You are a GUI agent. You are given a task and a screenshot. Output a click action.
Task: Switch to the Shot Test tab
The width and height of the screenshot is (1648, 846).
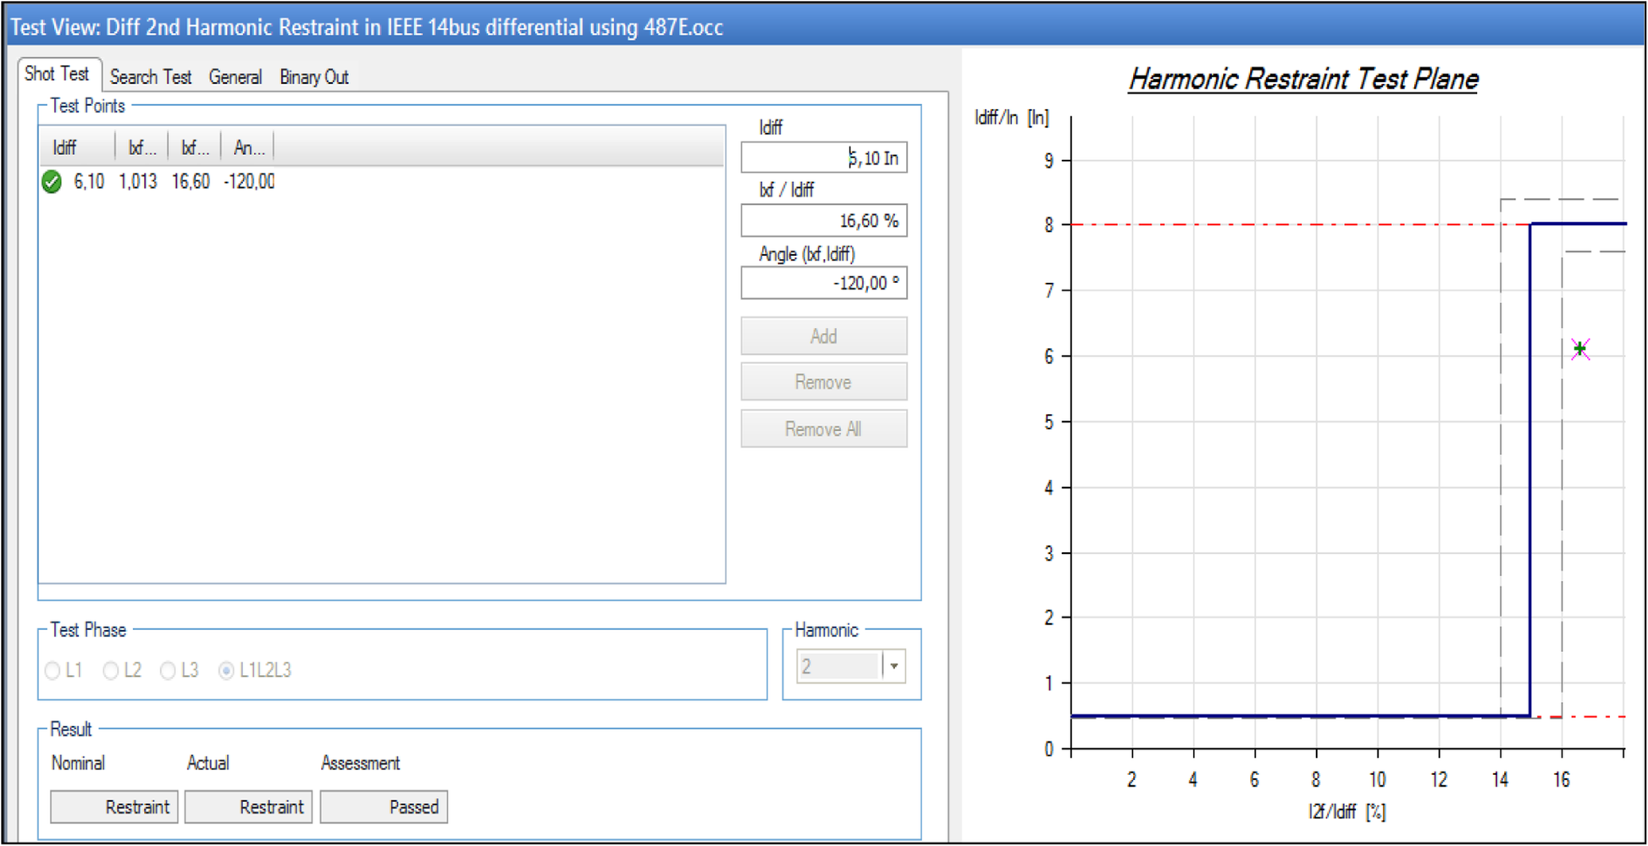pyautogui.click(x=57, y=75)
